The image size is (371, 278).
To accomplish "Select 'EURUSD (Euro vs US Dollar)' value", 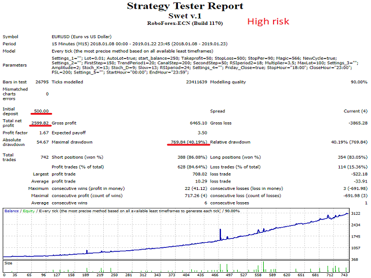I will tap(82, 36).
